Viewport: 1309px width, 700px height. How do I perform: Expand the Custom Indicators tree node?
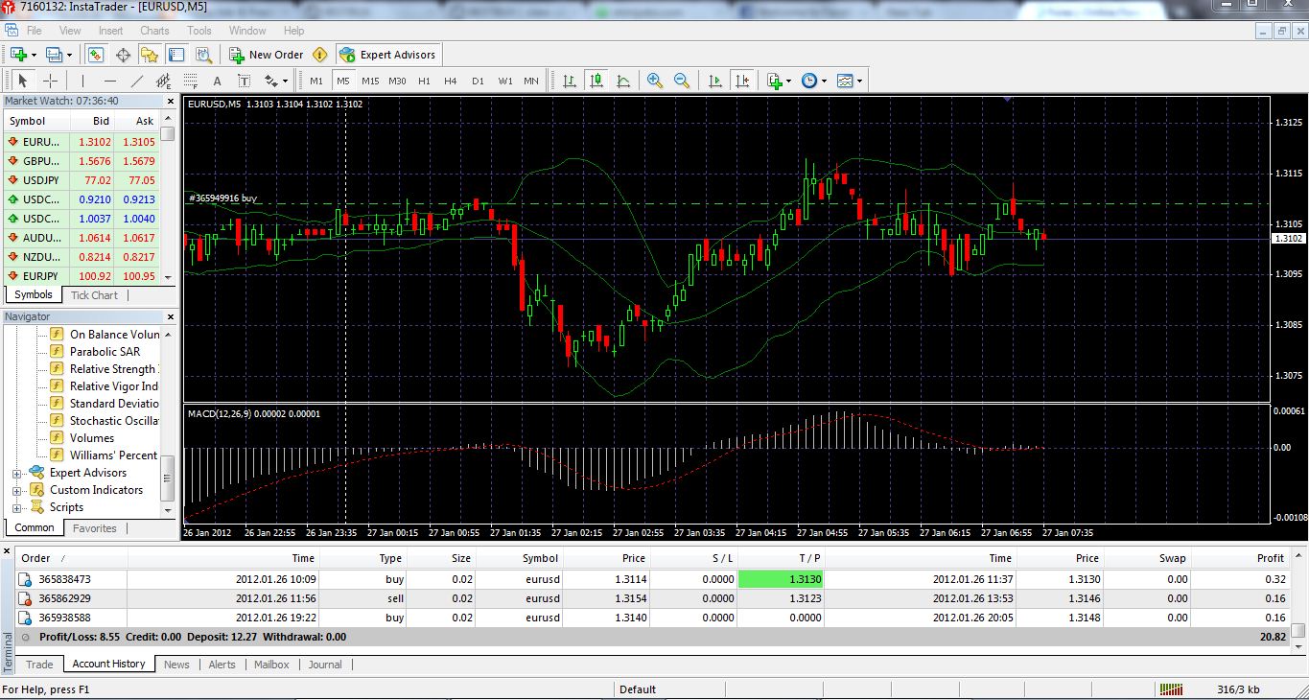(16, 490)
